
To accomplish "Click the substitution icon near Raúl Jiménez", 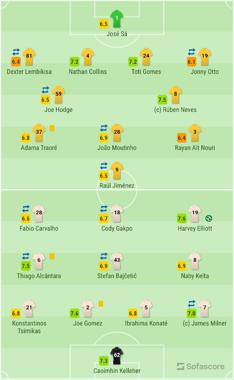I will 103,166.
